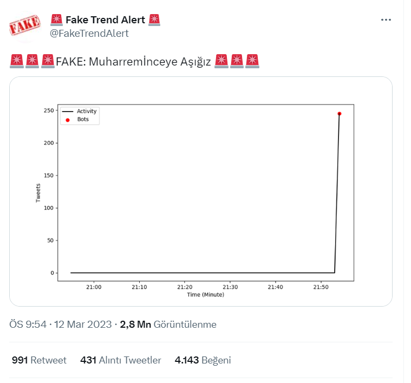This screenshot has height=383, width=411.
Task: Open the Fake Trend Alert display name
Action: 105,20
